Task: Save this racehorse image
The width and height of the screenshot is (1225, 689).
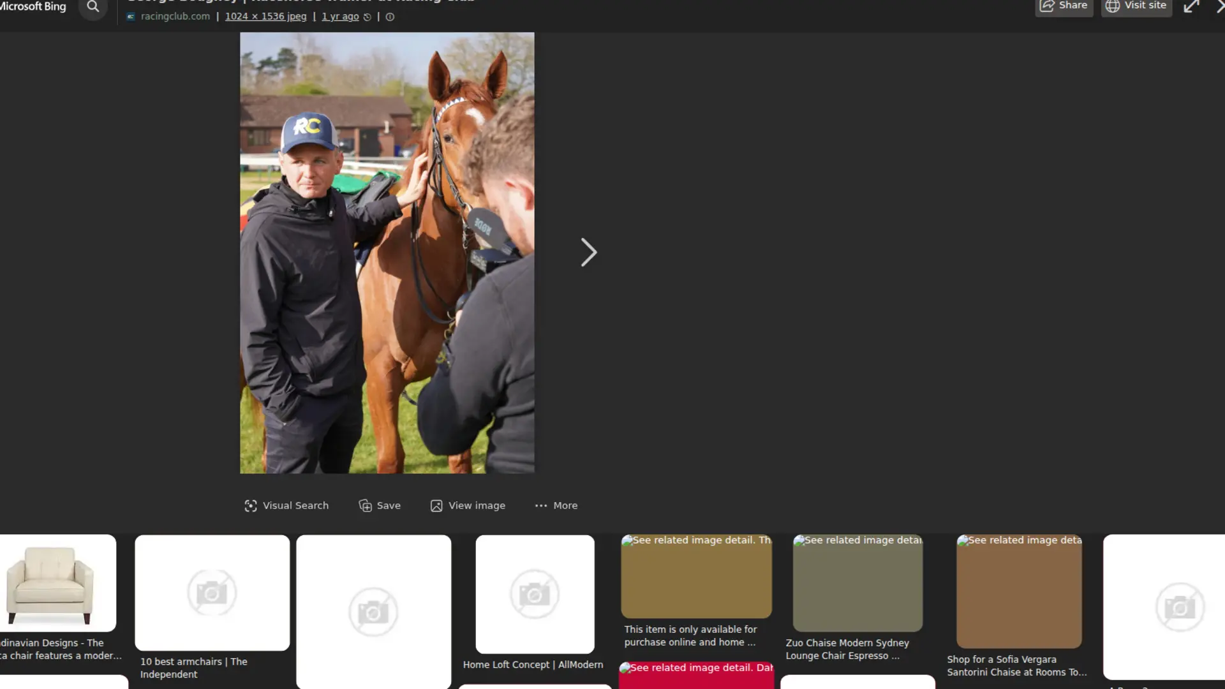Action: coord(380,505)
